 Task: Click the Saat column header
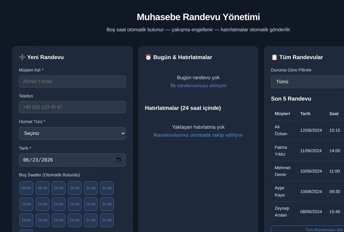[334, 114]
